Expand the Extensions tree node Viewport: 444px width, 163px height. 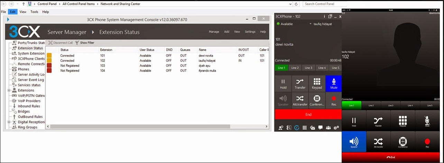[x=9, y=90]
